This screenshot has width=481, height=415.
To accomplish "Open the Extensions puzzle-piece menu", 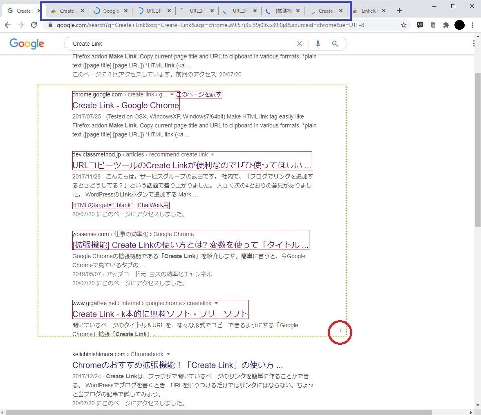I will (x=446, y=25).
